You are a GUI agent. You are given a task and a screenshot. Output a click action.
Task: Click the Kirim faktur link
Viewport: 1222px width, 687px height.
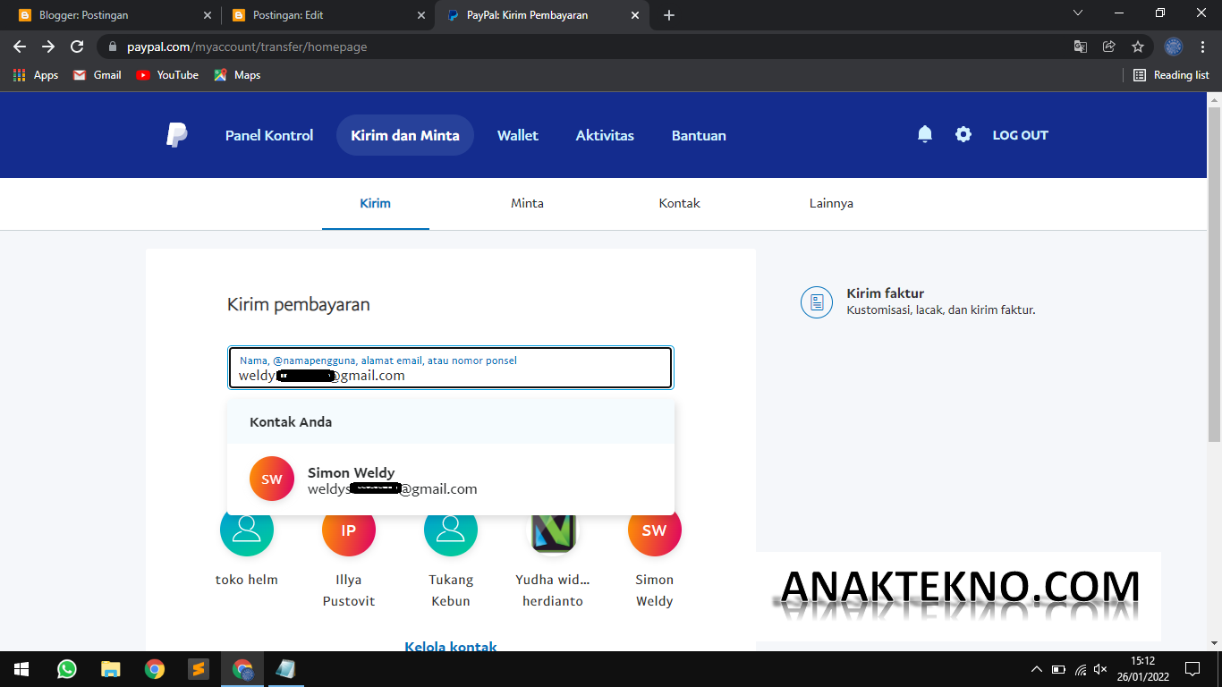pyautogui.click(x=886, y=293)
